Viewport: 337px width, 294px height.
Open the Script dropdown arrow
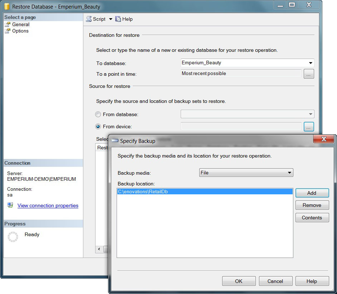(x=111, y=19)
